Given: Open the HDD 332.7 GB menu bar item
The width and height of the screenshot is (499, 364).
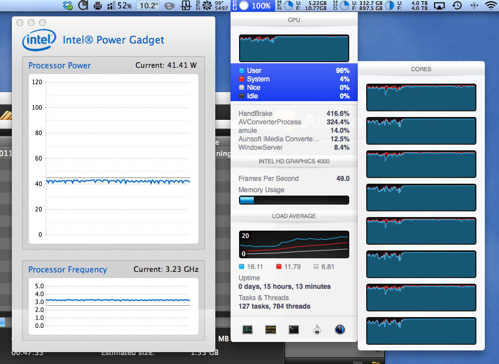Looking at the screenshot, I should (x=358, y=6).
